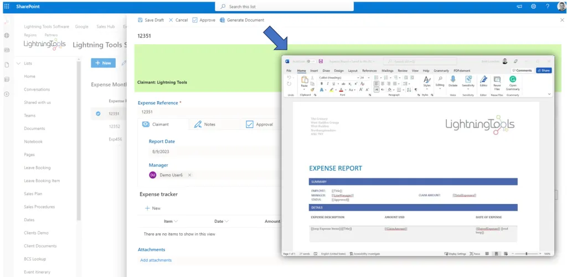Open the Grammarly tab in Word
567x277 pixels.
[441, 71]
